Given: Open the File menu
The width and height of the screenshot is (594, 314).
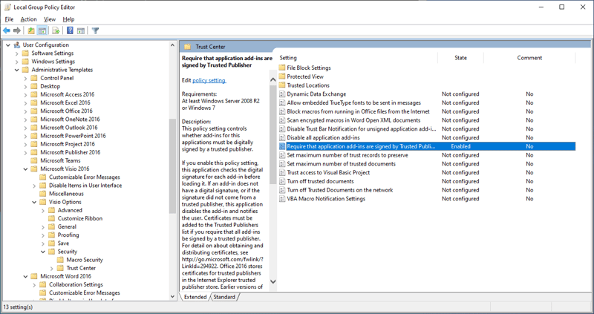Looking at the screenshot, I should (9, 19).
